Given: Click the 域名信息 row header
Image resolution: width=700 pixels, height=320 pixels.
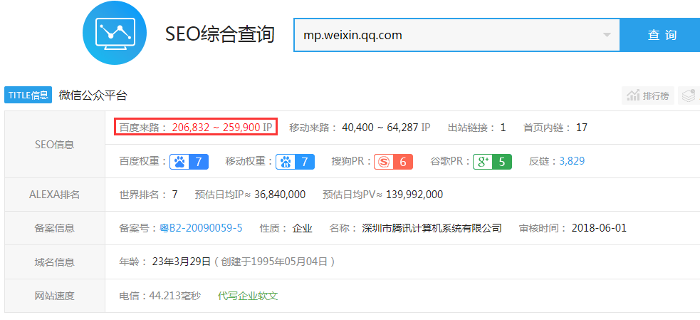Looking at the screenshot, I should (x=54, y=262).
